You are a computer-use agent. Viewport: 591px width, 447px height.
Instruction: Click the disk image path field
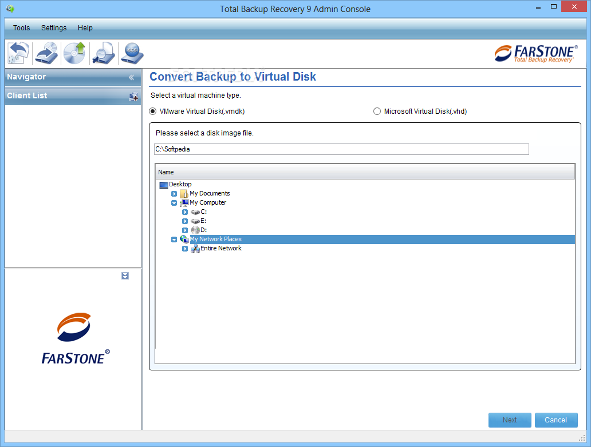click(341, 149)
